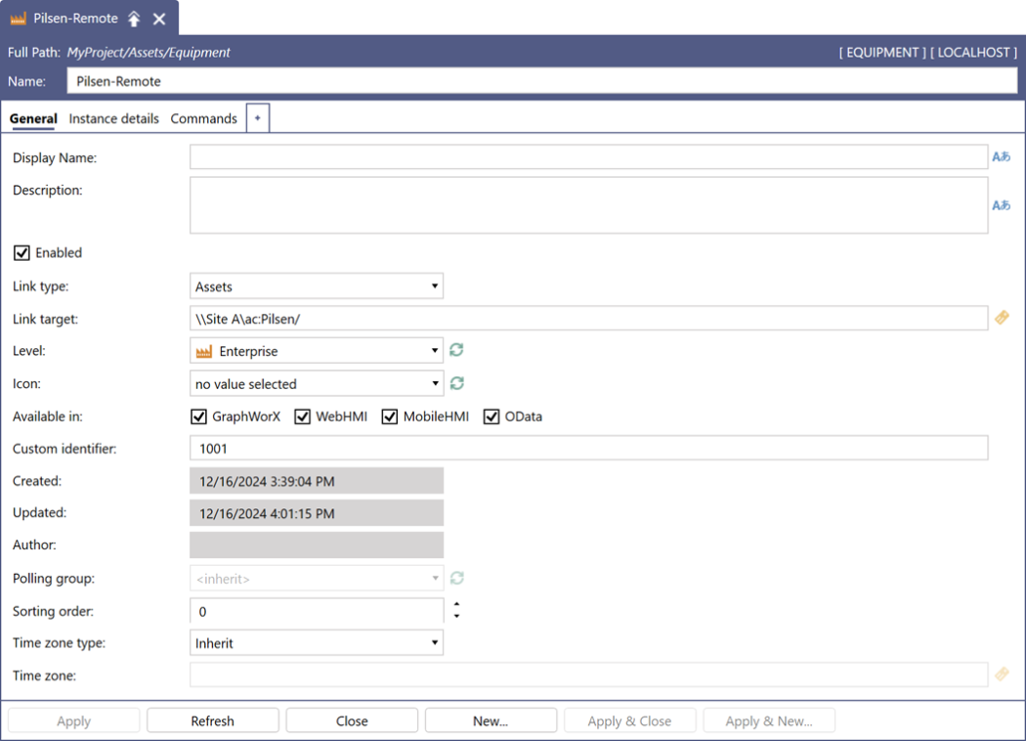Click Apply & New... button

[769, 720]
